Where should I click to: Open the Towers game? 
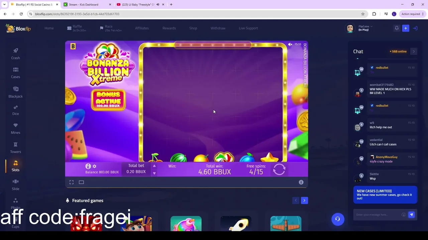point(15,148)
